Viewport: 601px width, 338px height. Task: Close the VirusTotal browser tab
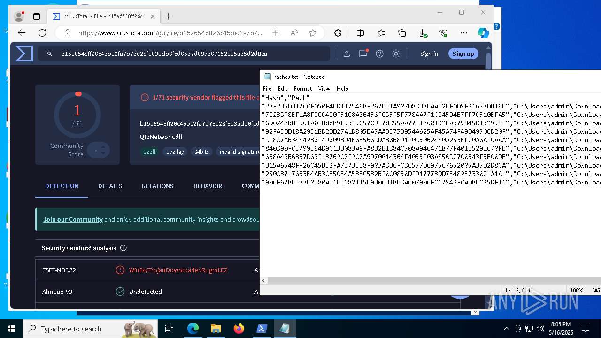pyautogui.click(x=153, y=16)
